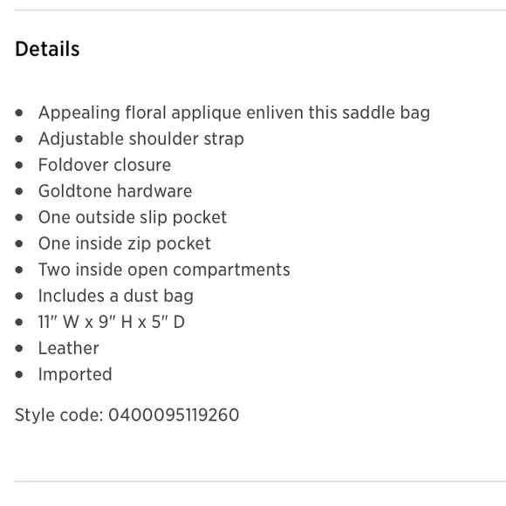Click One outside slip pocket item
506x506 pixels.
coord(133,217)
